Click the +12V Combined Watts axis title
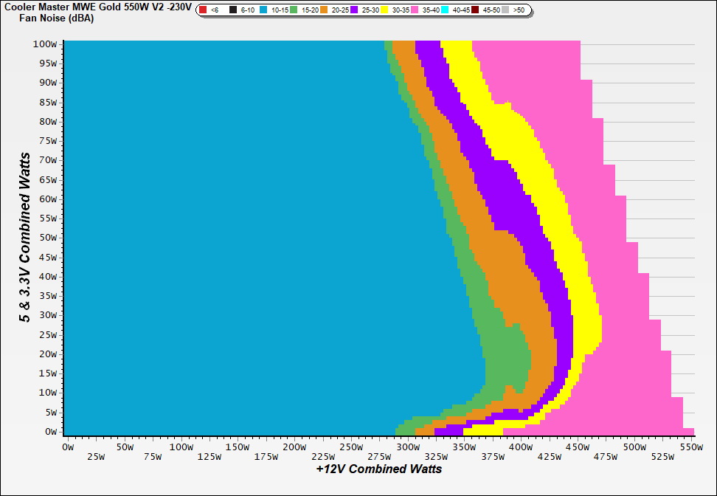 coord(379,469)
